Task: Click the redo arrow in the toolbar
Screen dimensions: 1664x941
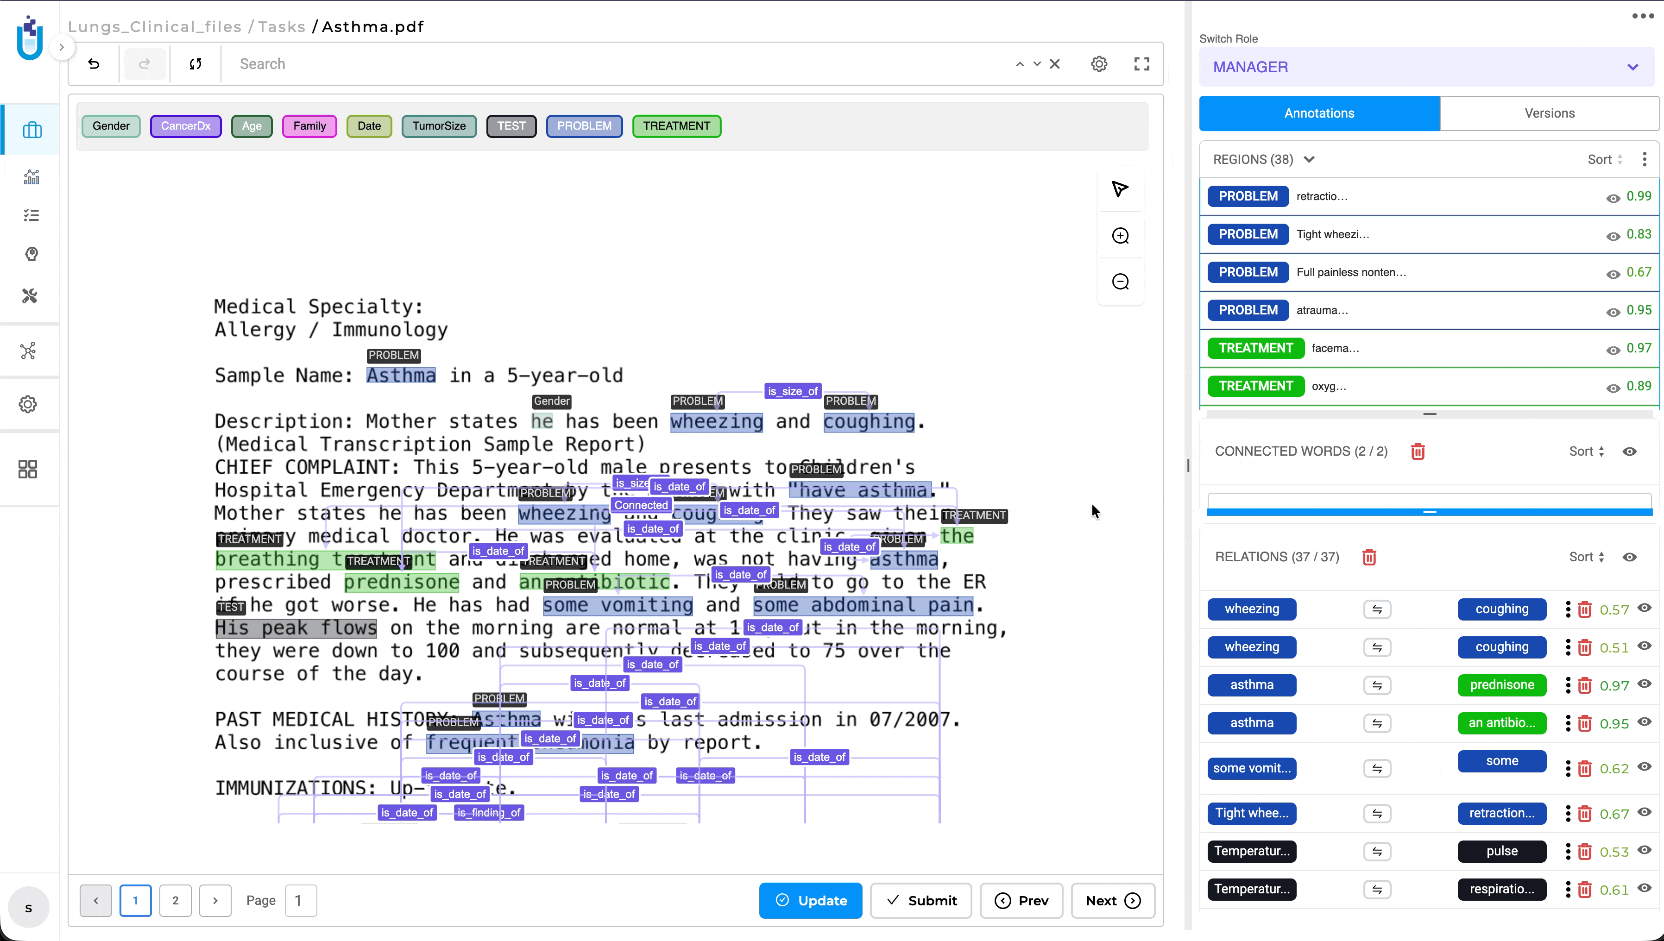Action: point(144,63)
